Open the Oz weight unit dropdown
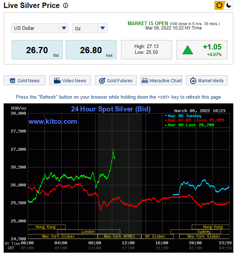 point(90,28)
